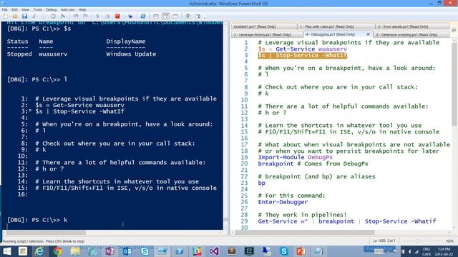Click '$s = Get-Service wuauserv' on script line 2
This screenshot has height=257, width=458.
tap(302, 49)
